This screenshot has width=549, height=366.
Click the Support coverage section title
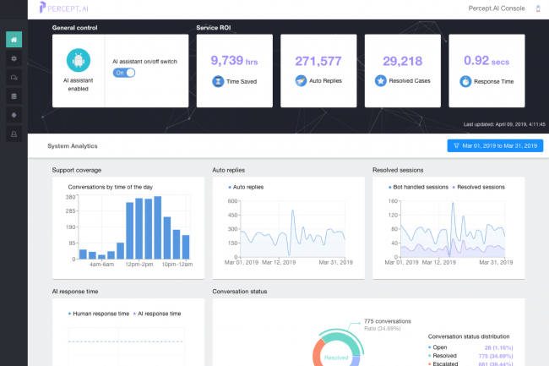coord(77,170)
